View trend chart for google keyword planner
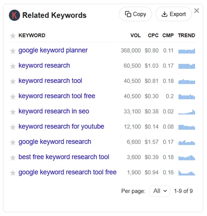 tap(186, 51)
